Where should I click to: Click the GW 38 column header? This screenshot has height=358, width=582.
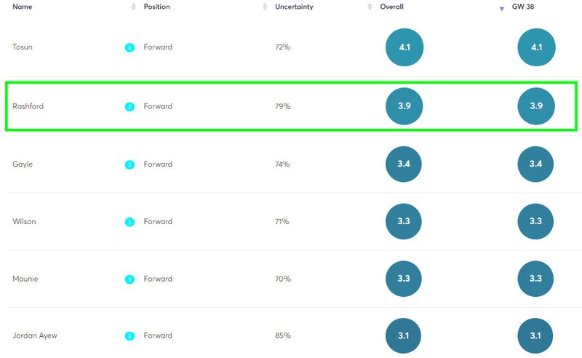point(523,7)
